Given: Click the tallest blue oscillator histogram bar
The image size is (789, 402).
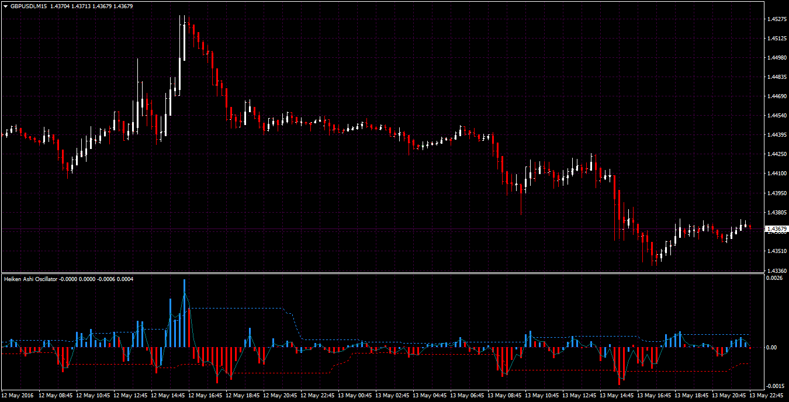Looking at the screenshot, I should (184, 313).
